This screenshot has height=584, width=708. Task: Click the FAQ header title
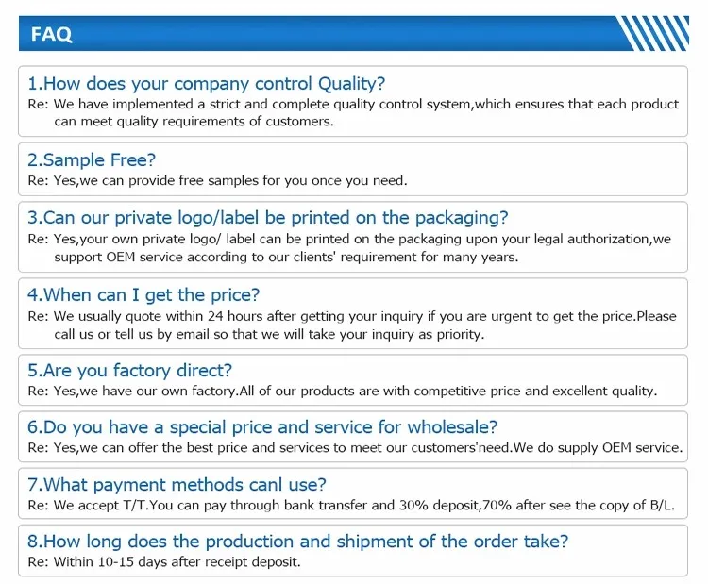52,35
